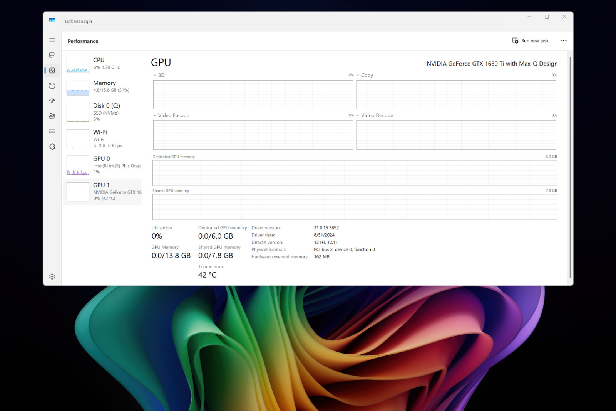Click the Task Manager app icon
Screen dimensions: 616x411
pyautogui.click(x=52, y=20)
